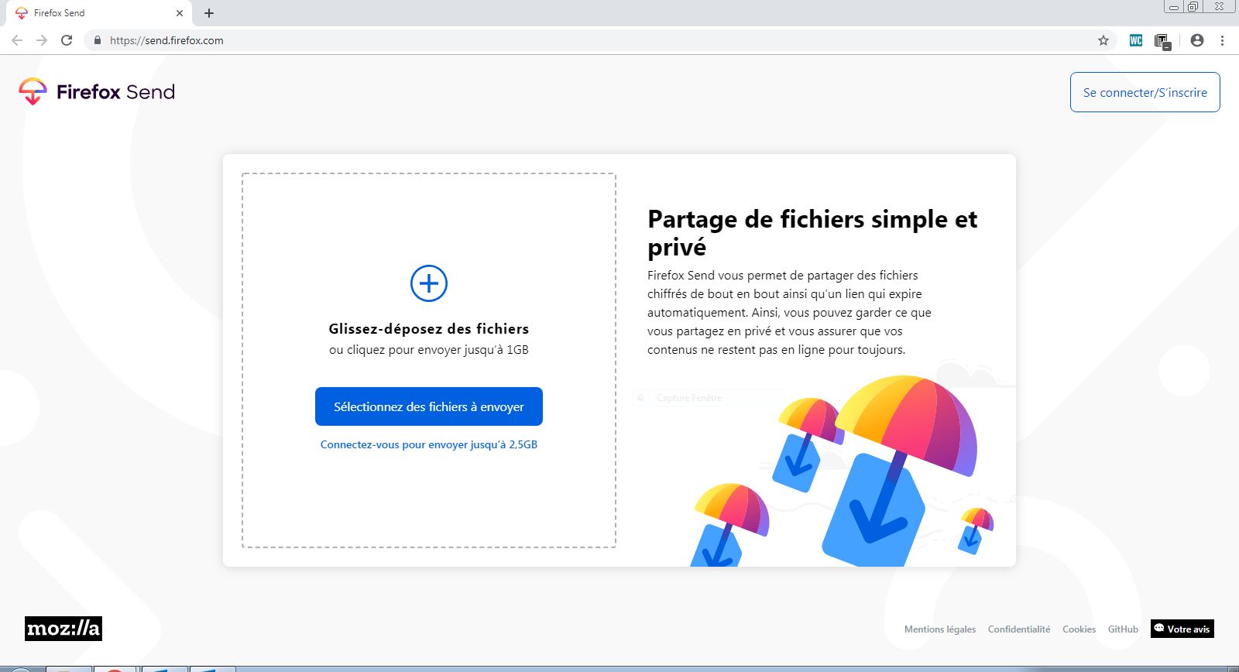1239x672 pixels.
Task: Open the browser profile avatar icon
Action: pyautogui.click(x=1197, y=40)
